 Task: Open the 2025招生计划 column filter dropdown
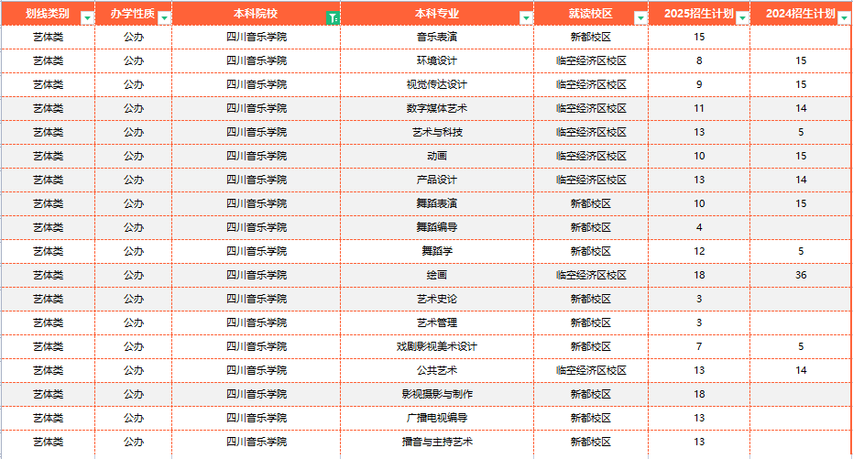[742, 18]
